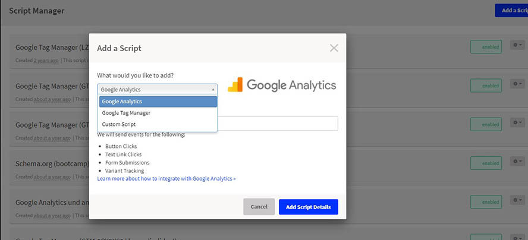Image resolution: width=528 pixels, height=240 pixels.
Task: Open gear menu of third Google Tag Manager script
Action: [517, 122]
